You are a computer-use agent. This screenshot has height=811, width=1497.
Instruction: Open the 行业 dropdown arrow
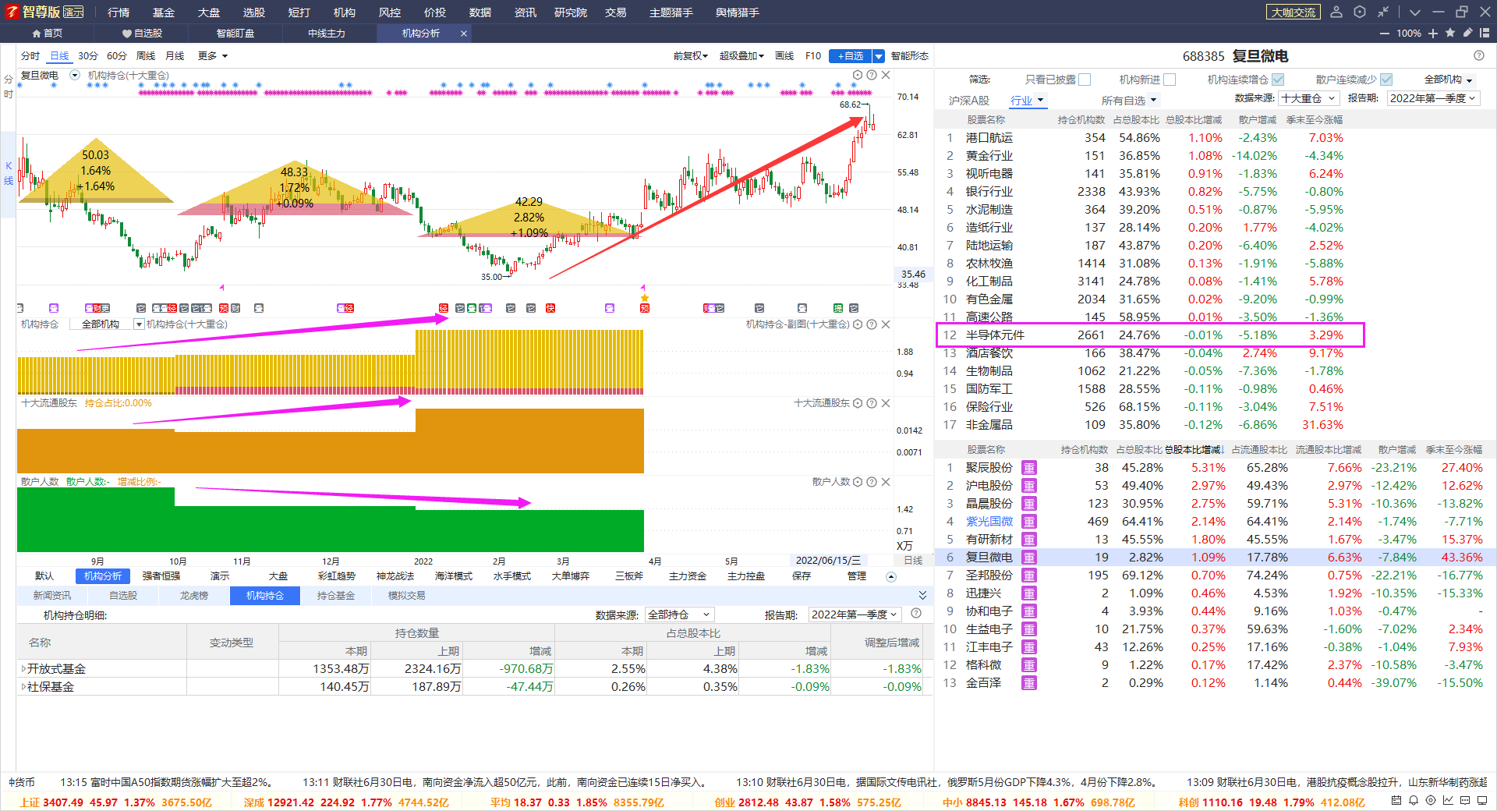[1041, 101]
